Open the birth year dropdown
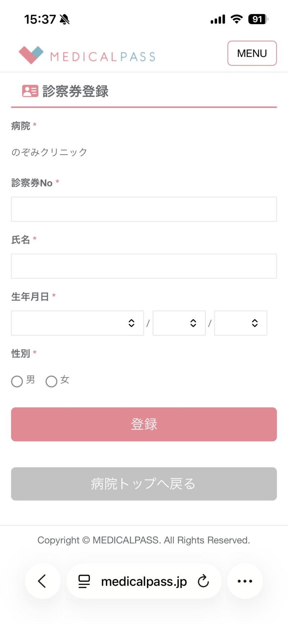 [77, 323]
